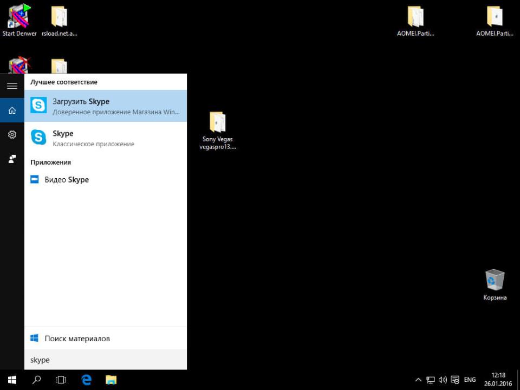
Task: Open Task View from the taskbar
Action: (x=61, y=380)
